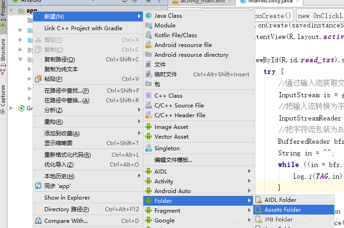Click the 包 package icon
The image size is (344, 228).
(x=148, y=84)
